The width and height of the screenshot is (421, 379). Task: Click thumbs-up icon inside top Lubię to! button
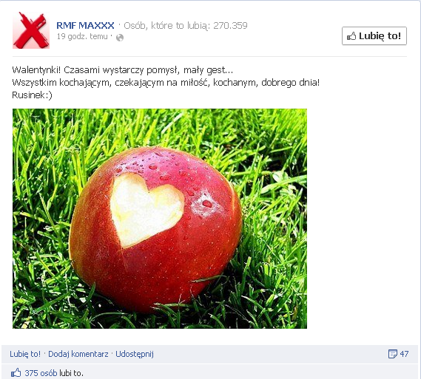(x=351, y=36)
